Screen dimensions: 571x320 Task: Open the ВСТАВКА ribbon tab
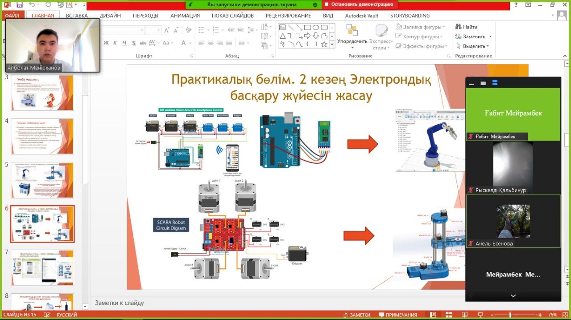click(x=77, y=16)
